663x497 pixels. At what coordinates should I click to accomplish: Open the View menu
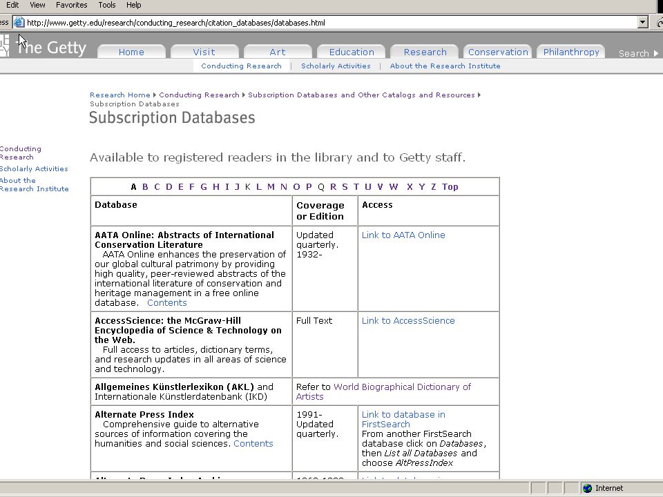[37, 5]
